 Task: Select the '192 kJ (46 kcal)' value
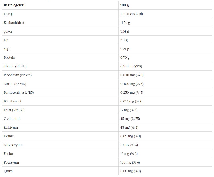(x=132, y=14)
